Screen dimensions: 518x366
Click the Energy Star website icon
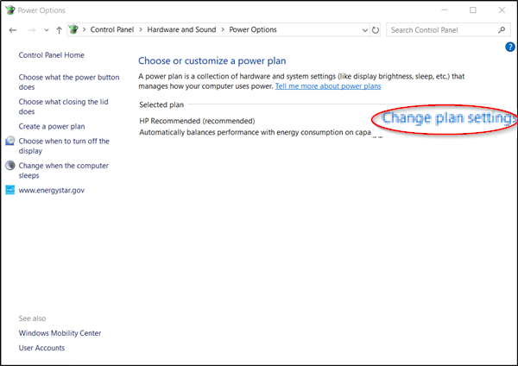[9, 190]
